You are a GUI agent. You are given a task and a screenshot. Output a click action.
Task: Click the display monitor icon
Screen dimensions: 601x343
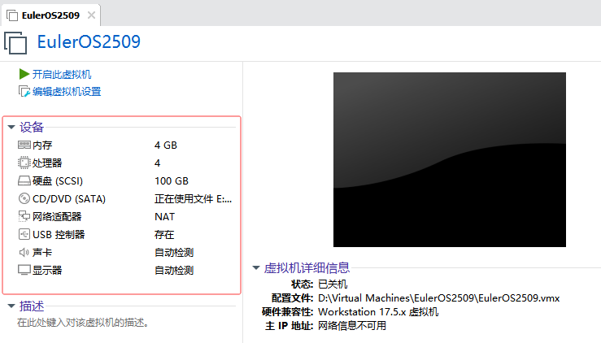24,270
